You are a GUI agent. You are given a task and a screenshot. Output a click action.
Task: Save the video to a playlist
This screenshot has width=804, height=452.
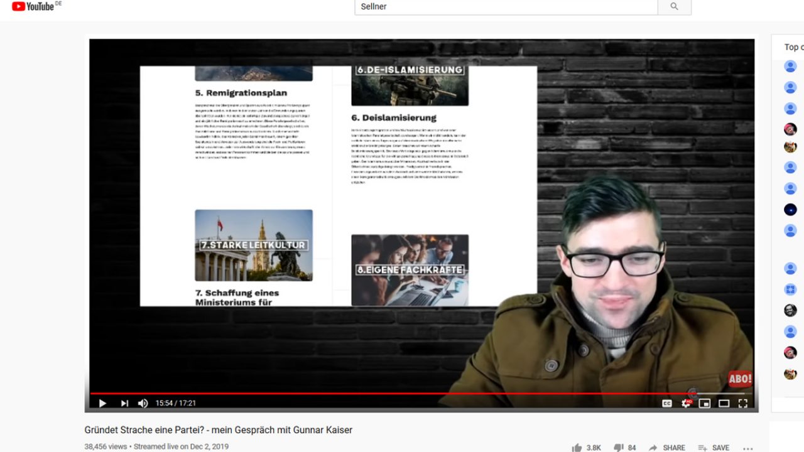(x=714, y=448)
